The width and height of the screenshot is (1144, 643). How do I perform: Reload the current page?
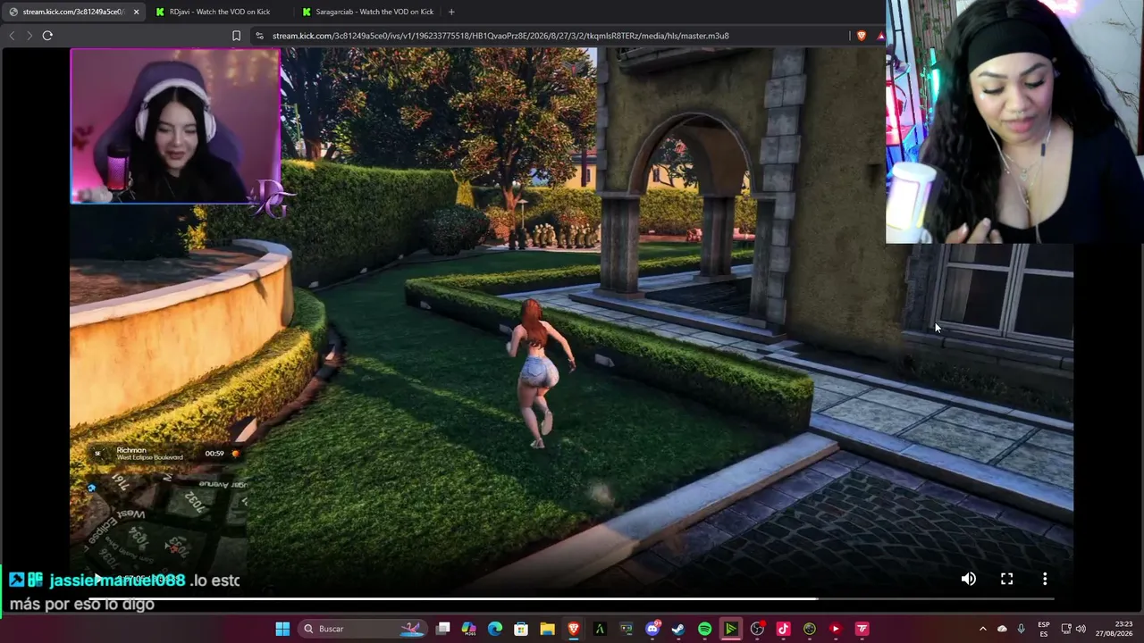(x=47, y=36)
